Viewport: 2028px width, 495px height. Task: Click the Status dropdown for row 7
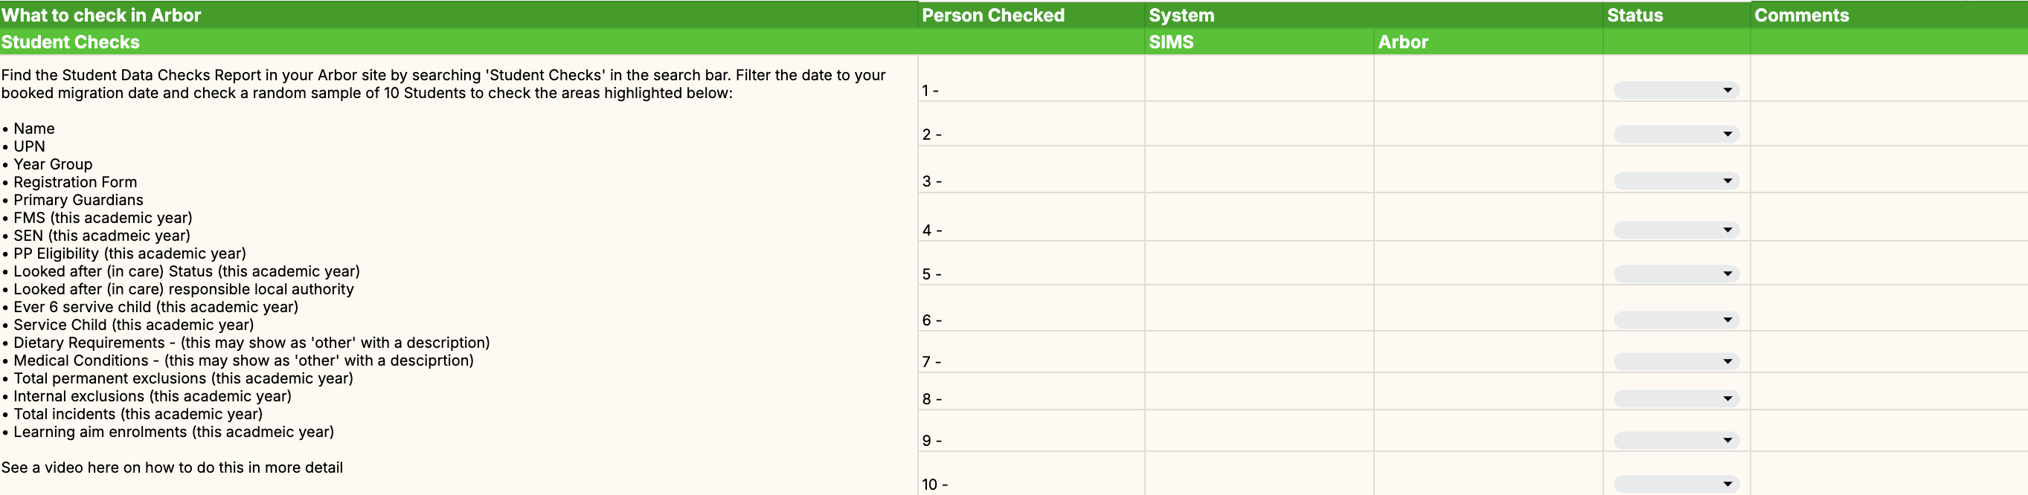[x=1675, y=361]
